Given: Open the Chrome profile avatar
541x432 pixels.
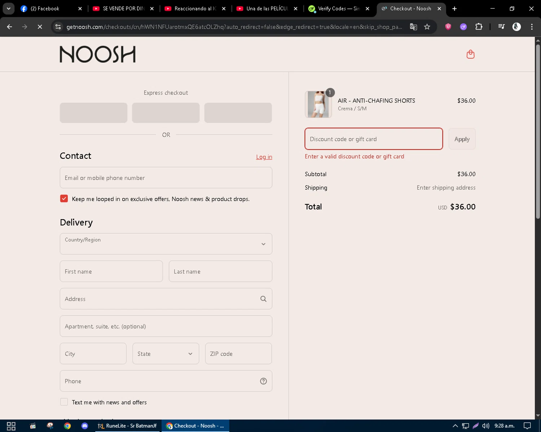Looking at the screenshot, I should pyautogui.click(x=516, y=27).
